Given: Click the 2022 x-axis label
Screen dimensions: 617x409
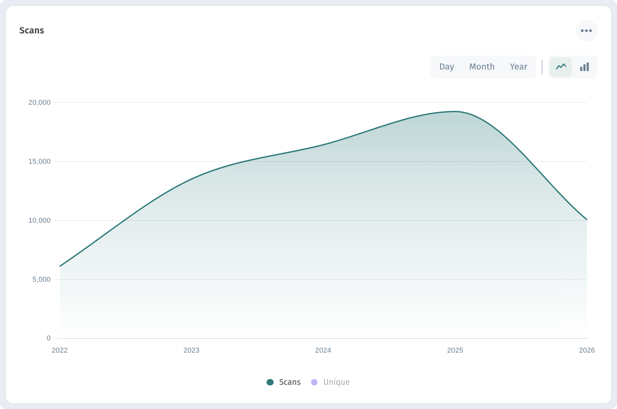Looking at the screenshot, I should point(60,350).
